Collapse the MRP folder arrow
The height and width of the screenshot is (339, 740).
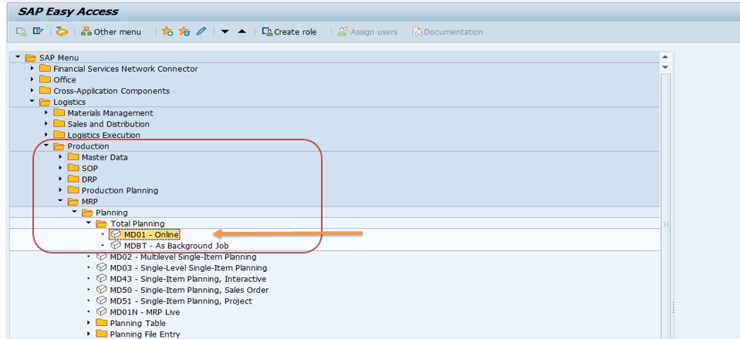pyautogui.click(x=60, y=201)
